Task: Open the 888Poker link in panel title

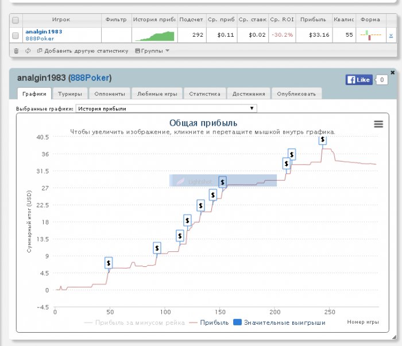Action: point(90,77)
